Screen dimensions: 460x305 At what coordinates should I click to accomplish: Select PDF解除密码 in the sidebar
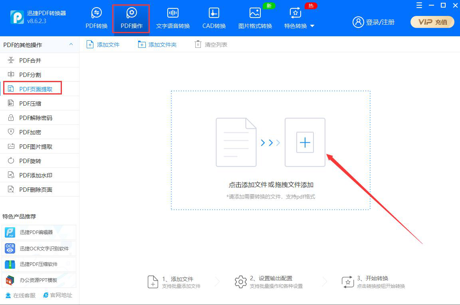[40, 118]
